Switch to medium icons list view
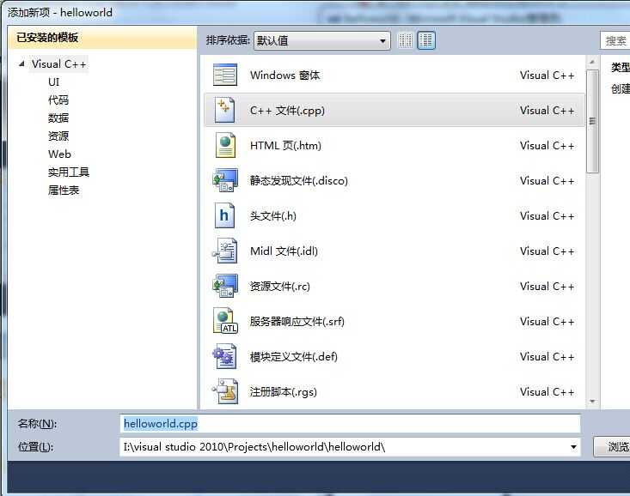This screenshot has height=496, width=630. [426, 40]
